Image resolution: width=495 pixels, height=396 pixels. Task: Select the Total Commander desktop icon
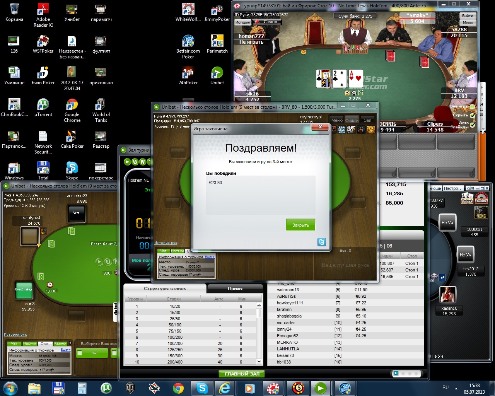click(43, 171)
